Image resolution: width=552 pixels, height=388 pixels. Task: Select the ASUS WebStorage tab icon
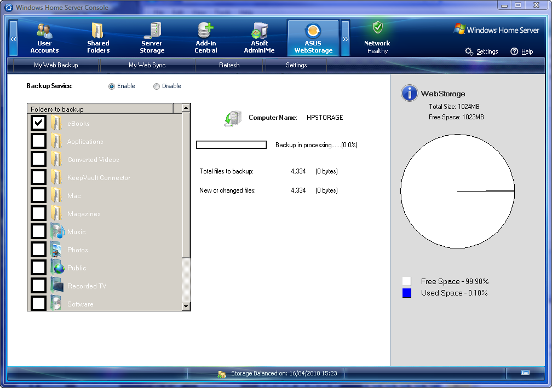313,31
